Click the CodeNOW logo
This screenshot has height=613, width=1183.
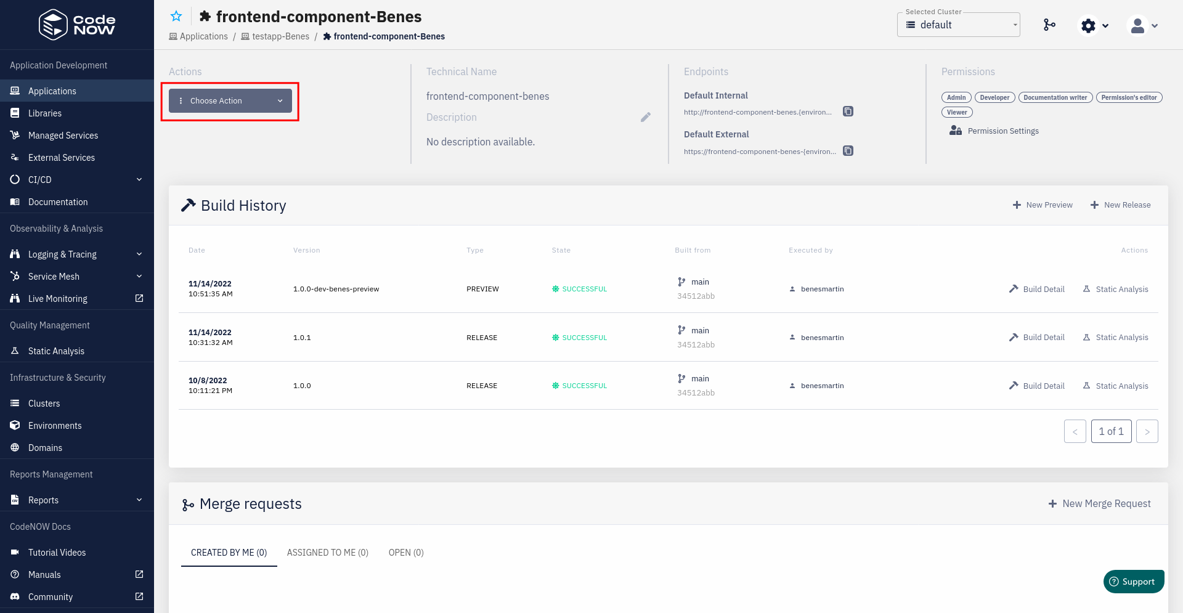[x=77, y=25]
